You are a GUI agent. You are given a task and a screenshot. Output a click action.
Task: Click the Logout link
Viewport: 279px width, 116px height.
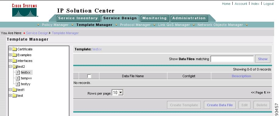[269, 4]
